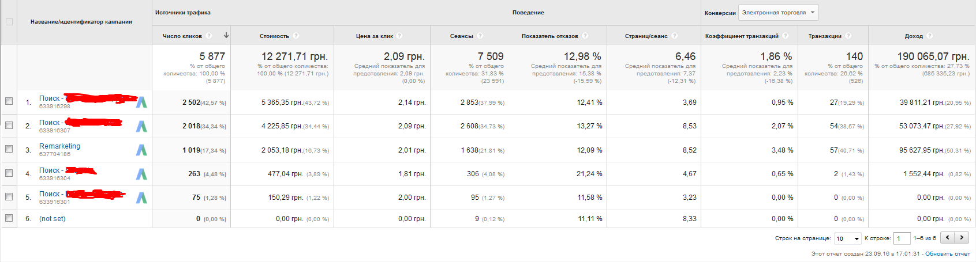Go to next page with right arrow

tap(962, 237)
